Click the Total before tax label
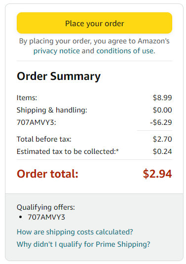 [x=44, y=139]
